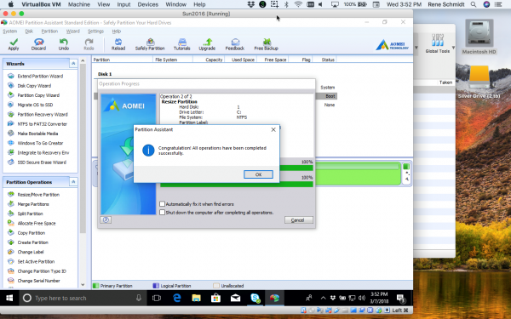
Task: Select Migrate OS to SSD wizard
Action: tap(35, 105)
